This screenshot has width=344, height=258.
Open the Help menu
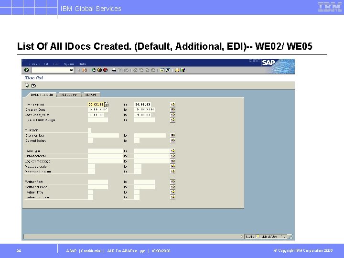[82, 64]
